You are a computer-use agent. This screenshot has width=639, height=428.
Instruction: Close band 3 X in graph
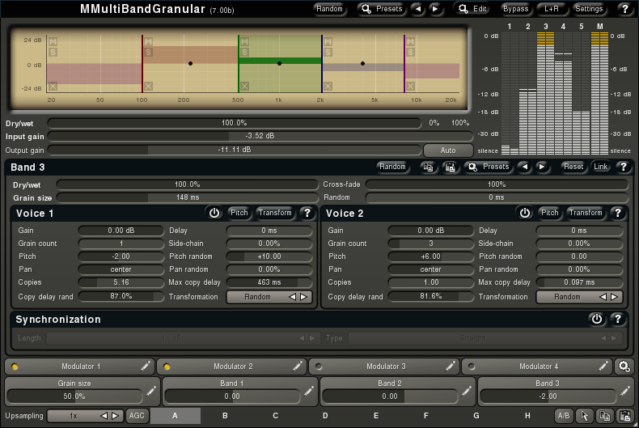tap(244, 86)
